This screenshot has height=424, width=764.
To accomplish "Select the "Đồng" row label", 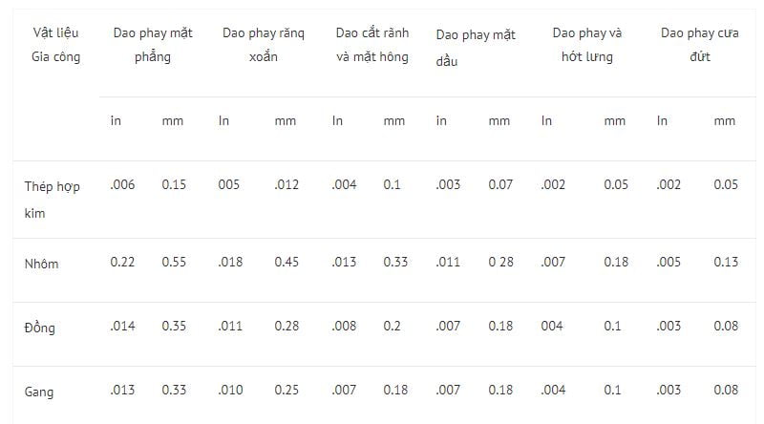I will pos(39,328).
